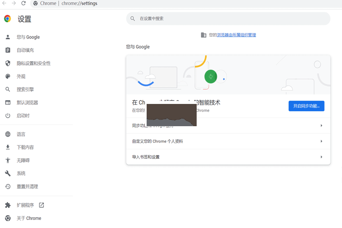Screen dimensions: 342x228
Task: Click the 开启同步功能 button
Action: click(306, 106)
